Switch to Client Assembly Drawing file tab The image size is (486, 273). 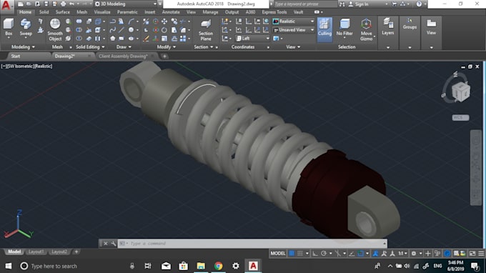tap(123, 56)
